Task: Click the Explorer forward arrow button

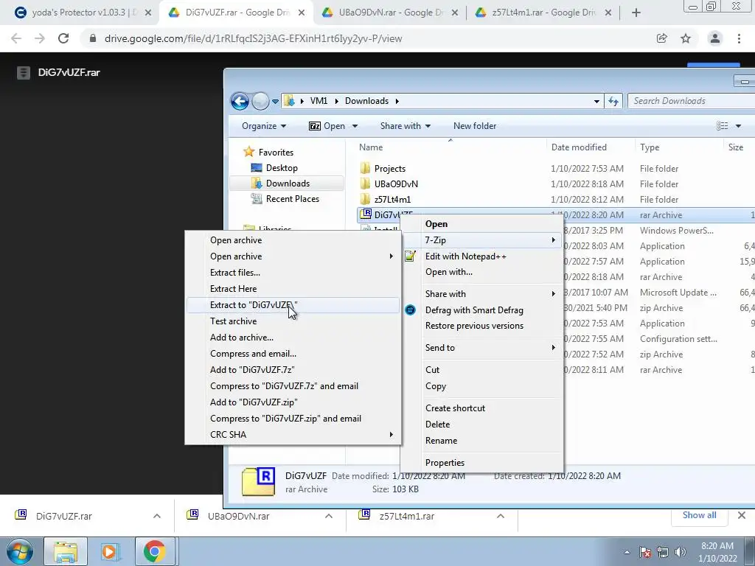Action: pos(260,101)
